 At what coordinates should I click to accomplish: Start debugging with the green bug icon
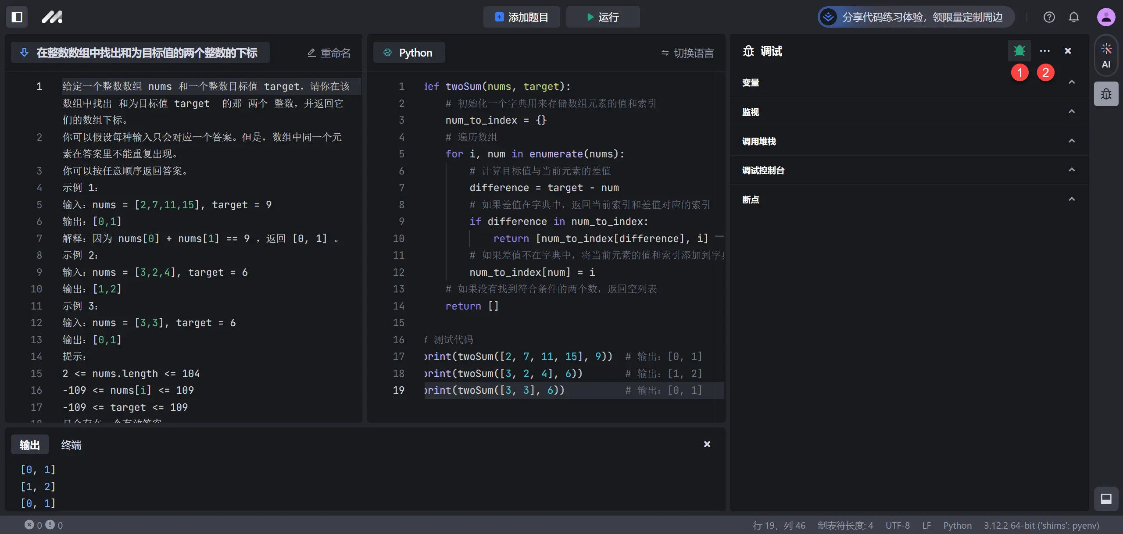point(1019,51)
